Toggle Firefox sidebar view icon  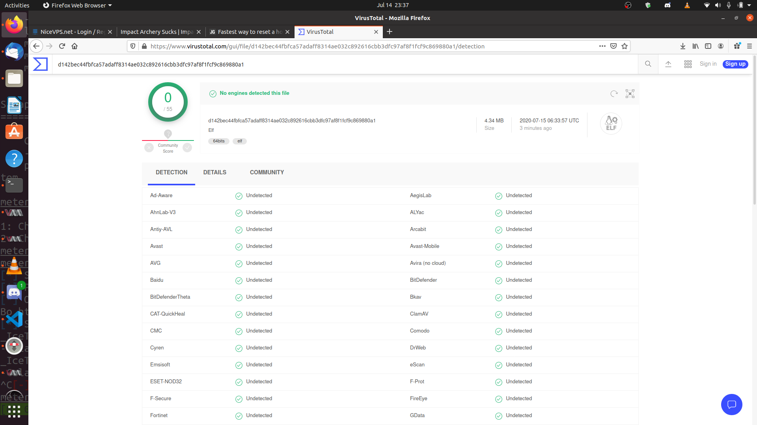[x=708, y=46]
